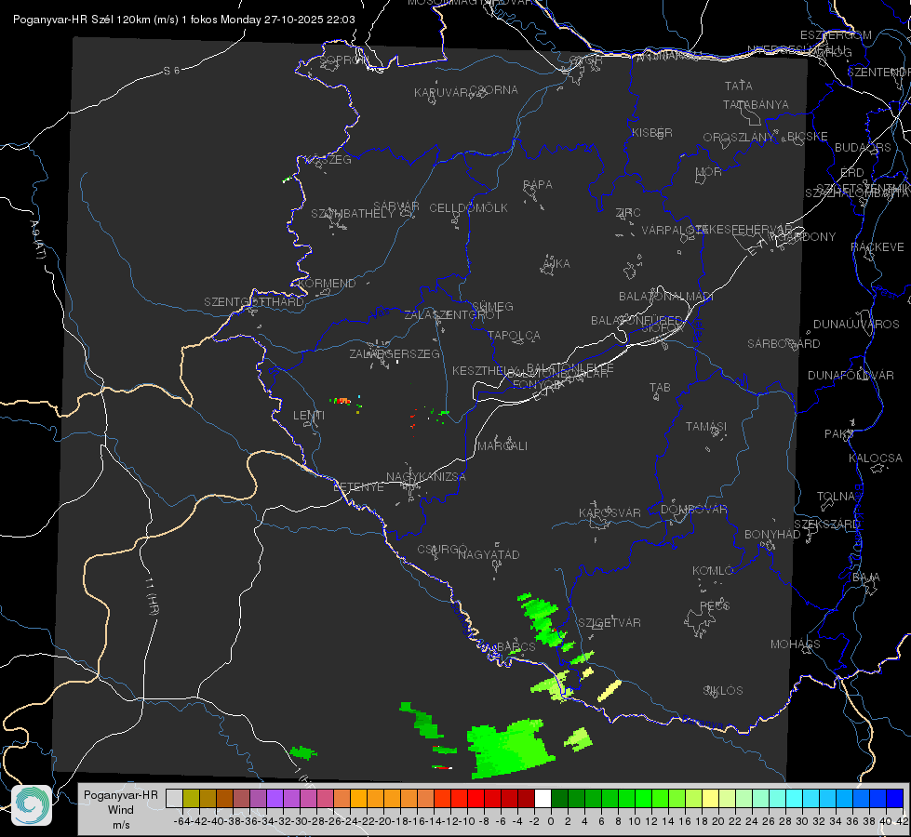Click the KAPOSVAR city label
Screen dimensions: 911x837
pyautogui.click(x=610, y=512)
